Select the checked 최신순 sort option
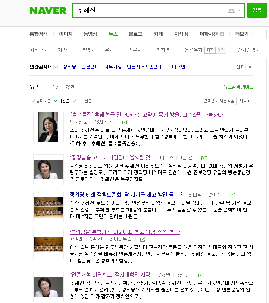This screenshot has height=303, width=269. pos(62,101)
